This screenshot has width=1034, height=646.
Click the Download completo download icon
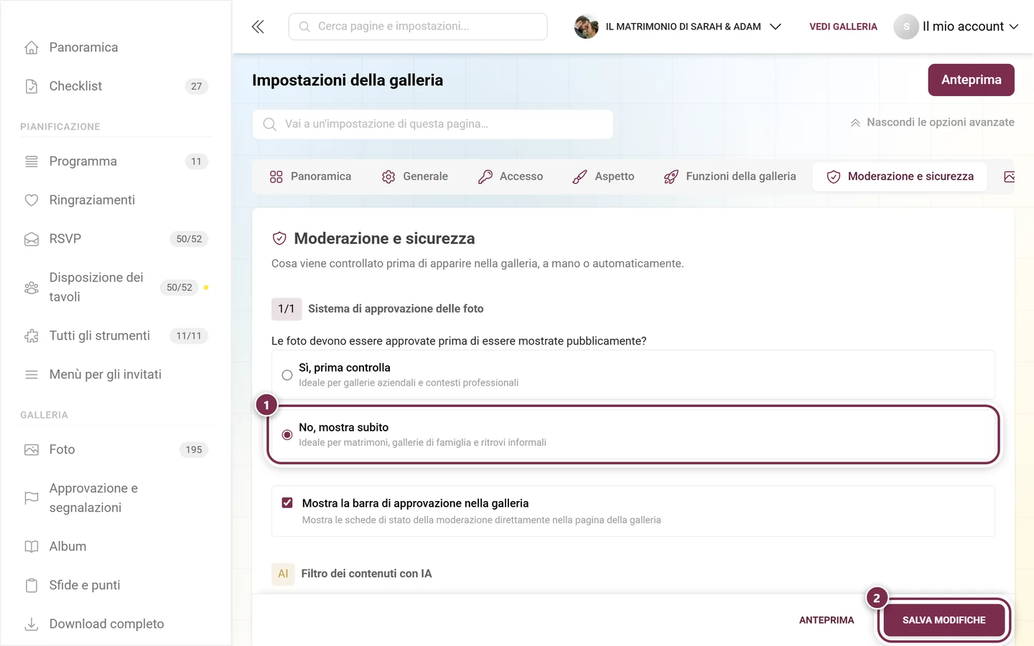coord(32,624)
